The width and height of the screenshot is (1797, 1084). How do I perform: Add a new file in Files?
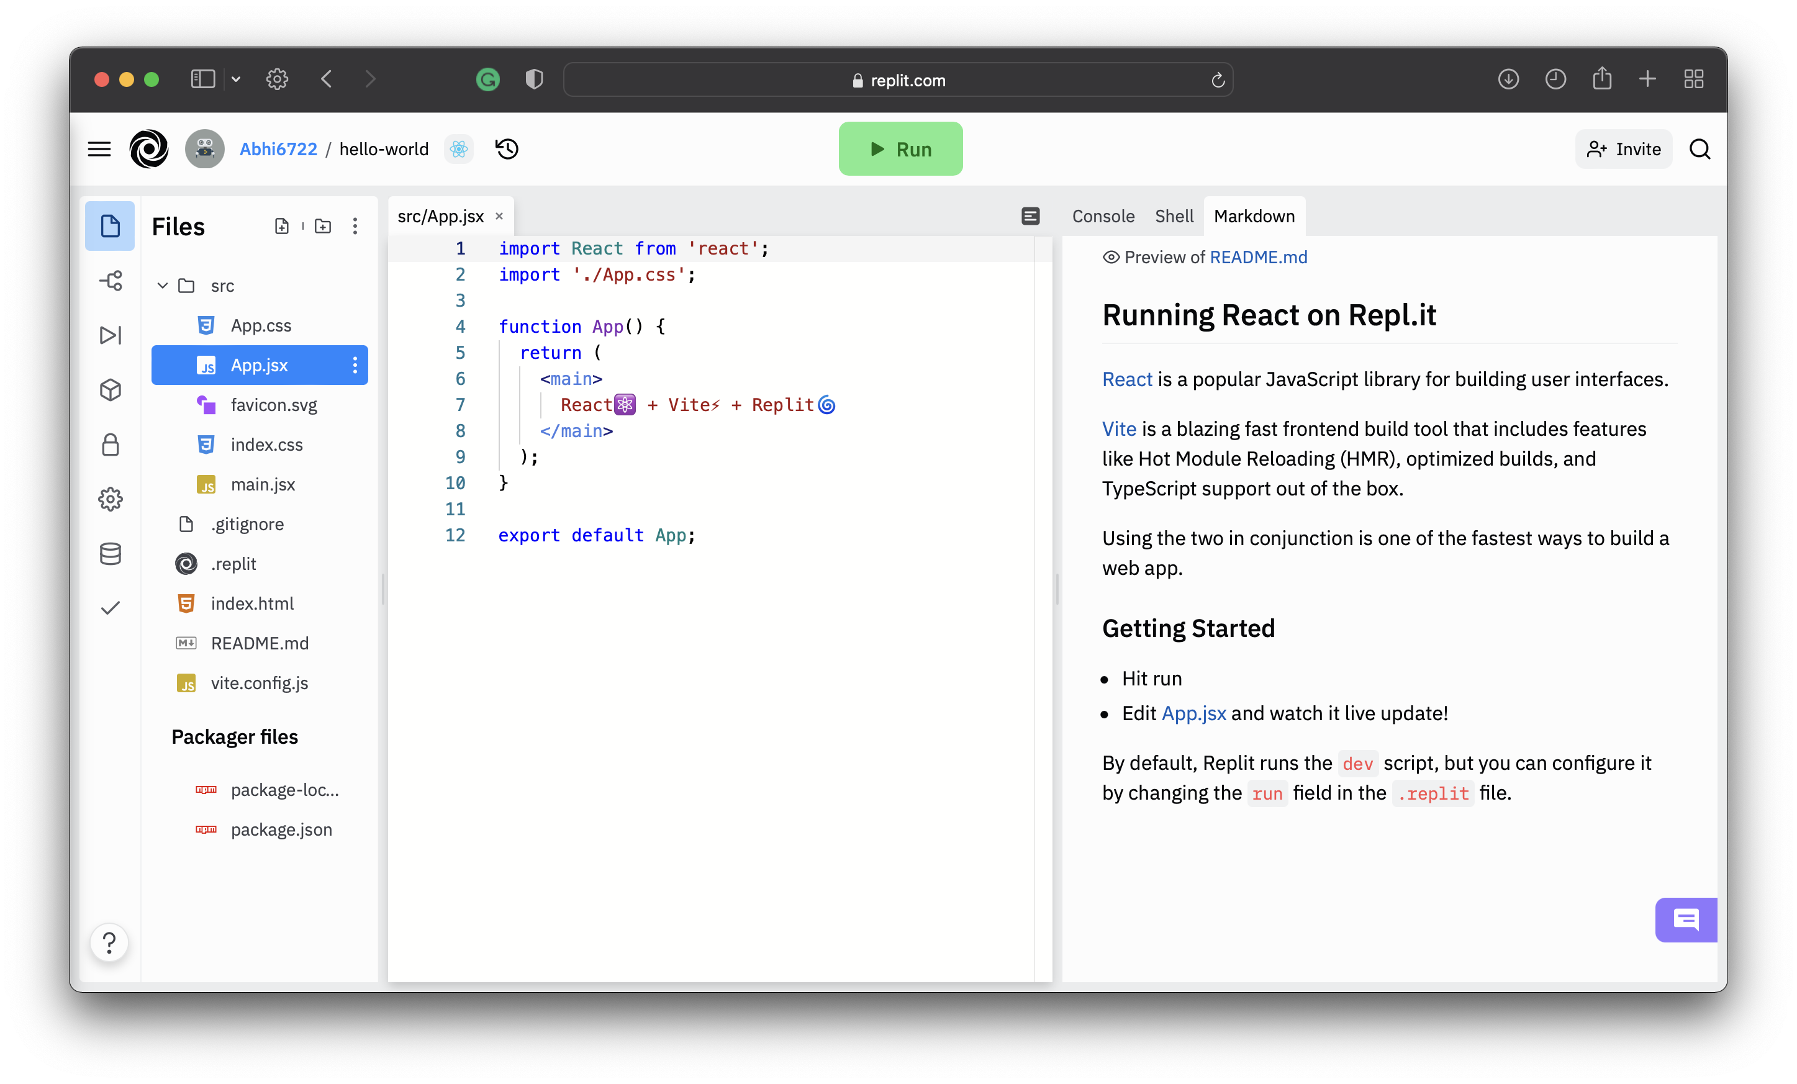(281, 226)
